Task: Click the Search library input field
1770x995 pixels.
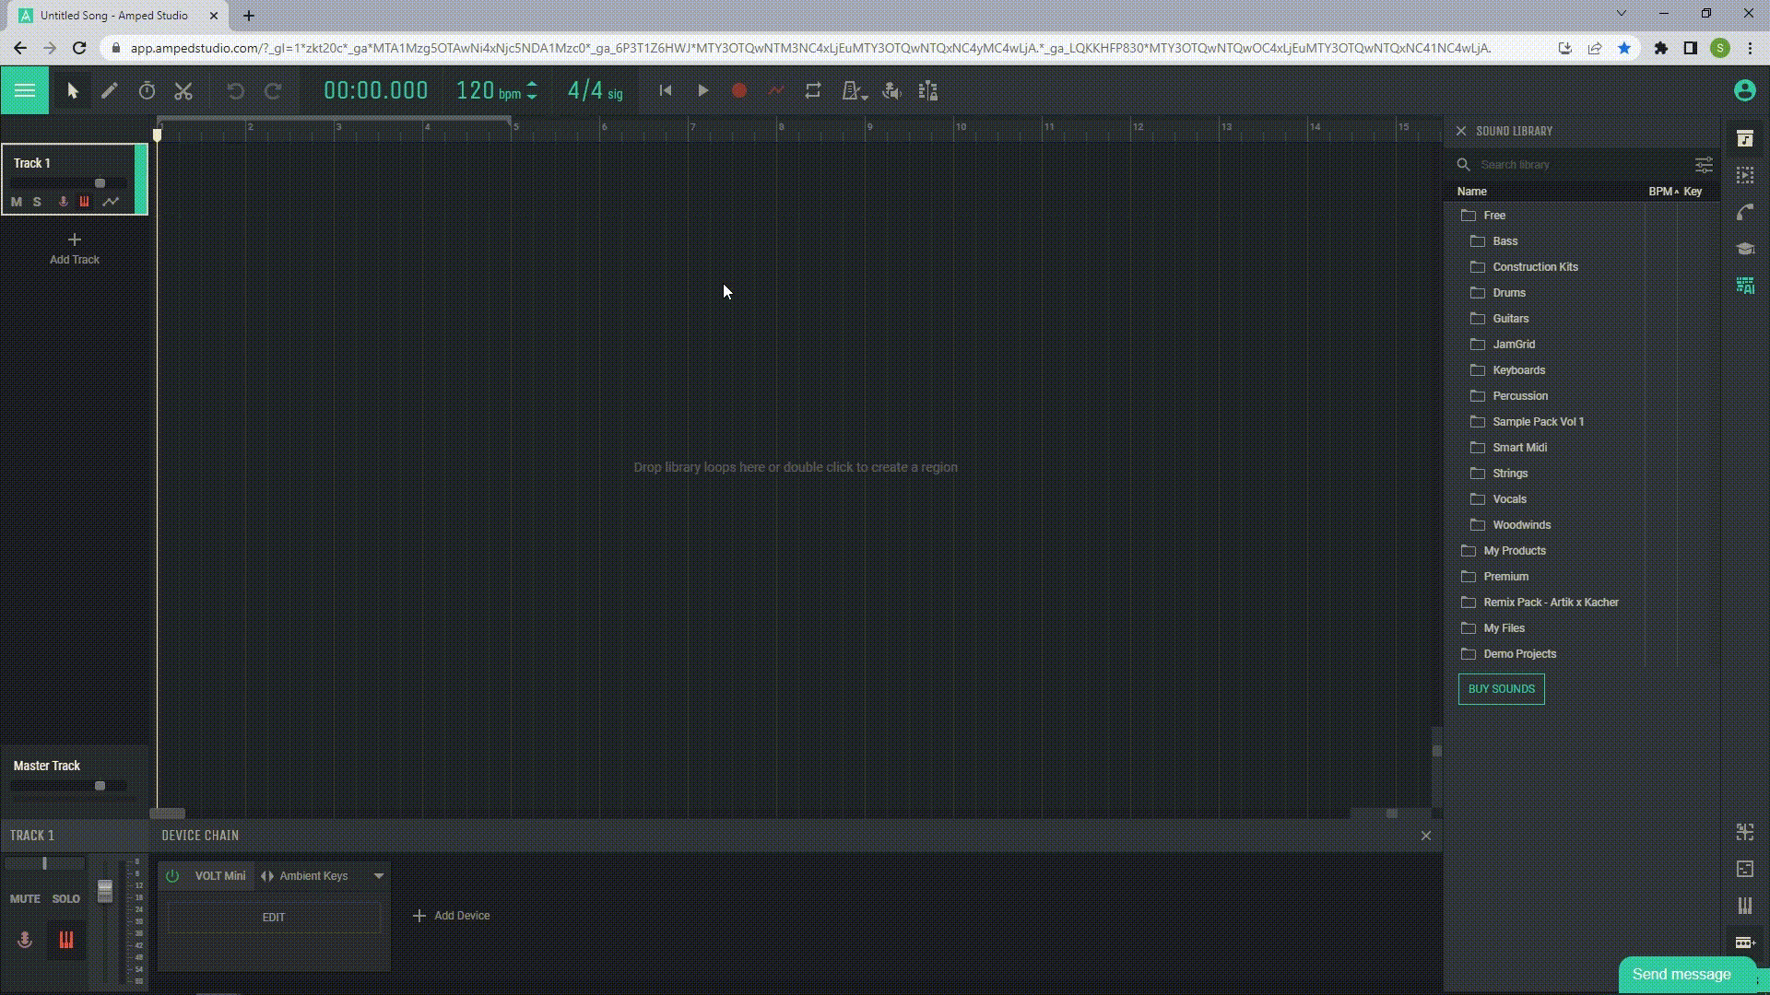Action: [x=1576, y=165]
